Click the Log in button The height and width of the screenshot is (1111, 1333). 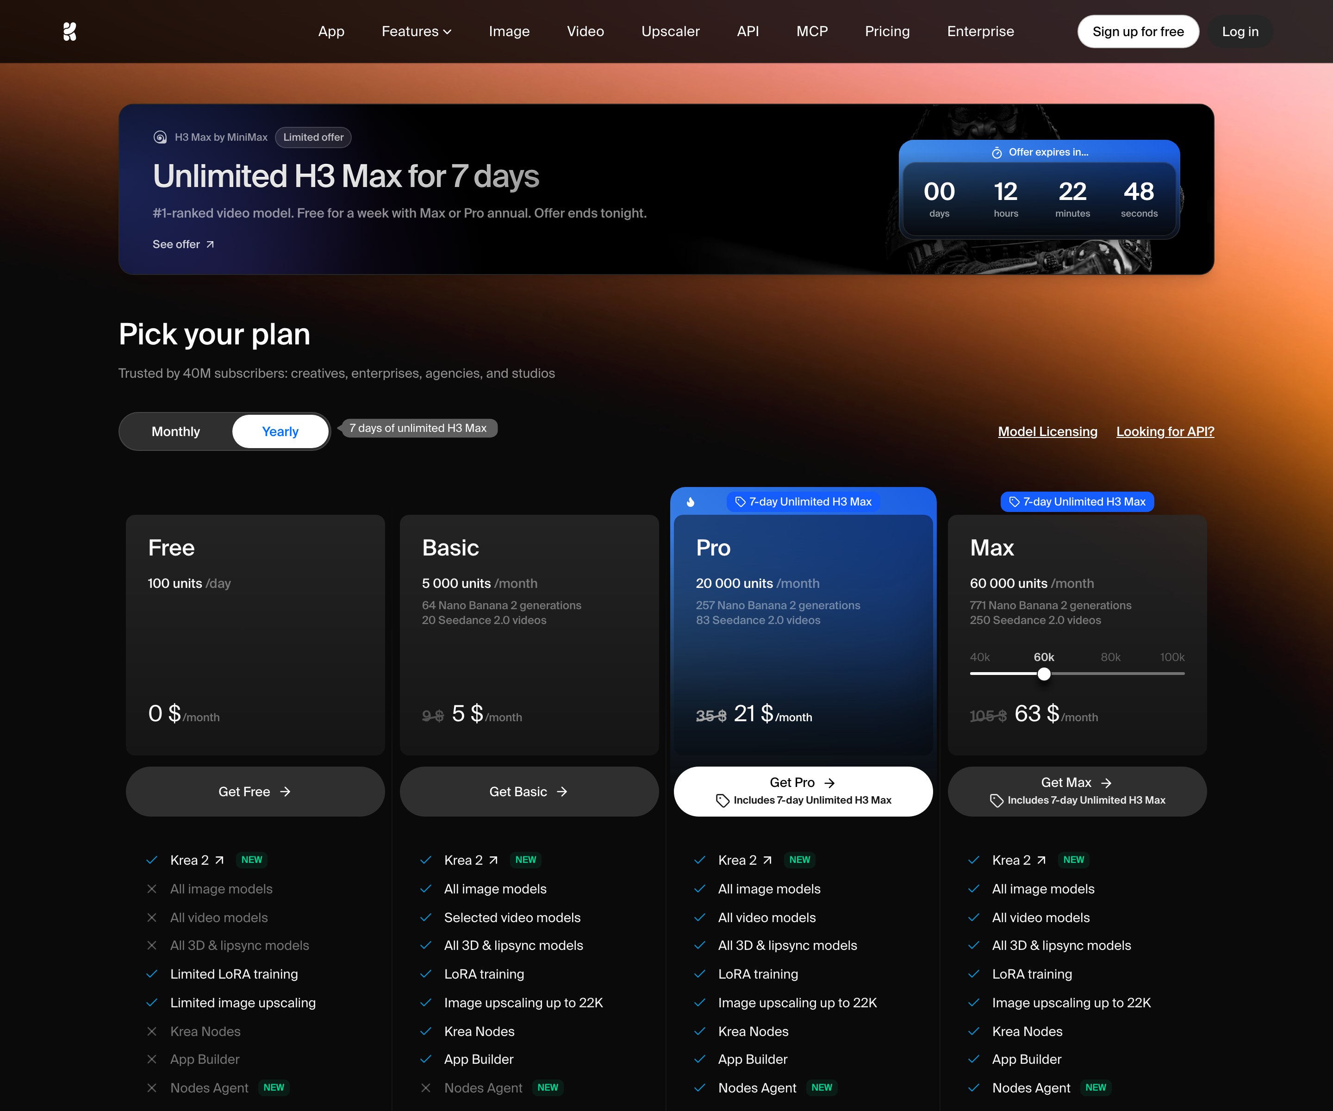click(1240, 32)
